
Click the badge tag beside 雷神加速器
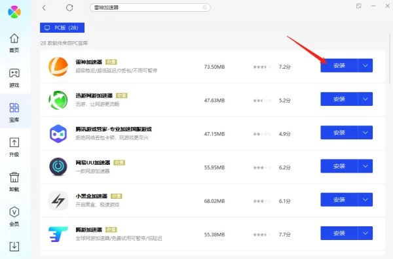[111, 62]
